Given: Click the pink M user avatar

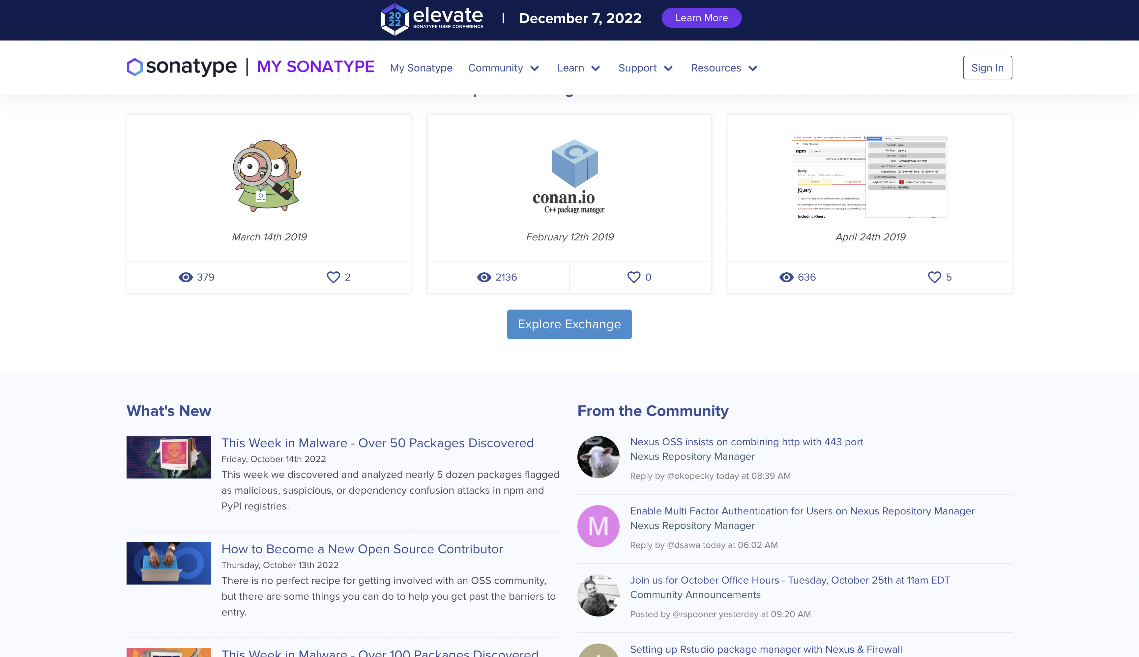Looking at the screenshot, I should (x=598, y=526).
